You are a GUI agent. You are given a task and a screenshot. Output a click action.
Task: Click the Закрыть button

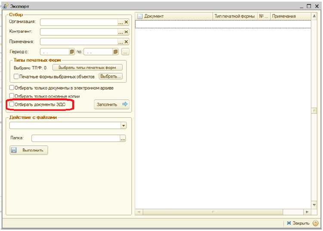tap(298, 223)
